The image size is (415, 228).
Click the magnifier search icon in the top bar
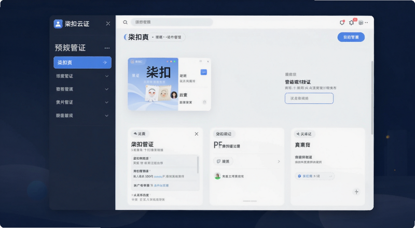pos(125,22)
